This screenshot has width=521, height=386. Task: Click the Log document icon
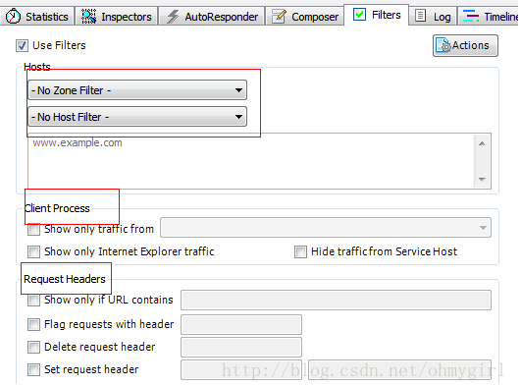pos(420,16)
